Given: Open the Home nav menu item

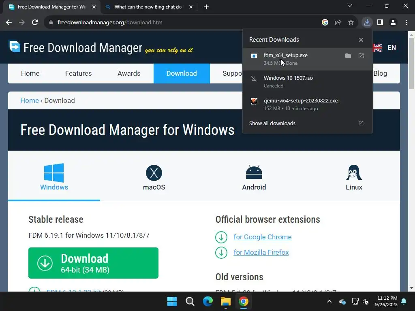Looking at the screenshot, I should (30, 74).
